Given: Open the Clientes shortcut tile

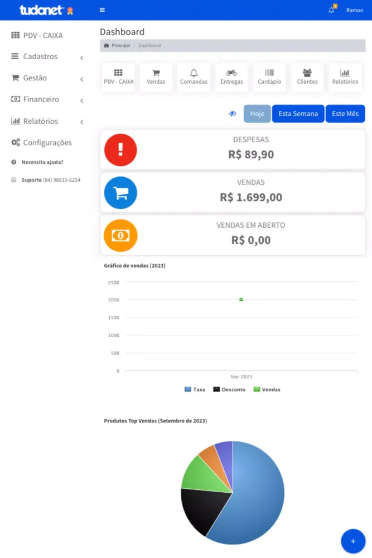Looking at the screenshot, I should tap(307, 77).
